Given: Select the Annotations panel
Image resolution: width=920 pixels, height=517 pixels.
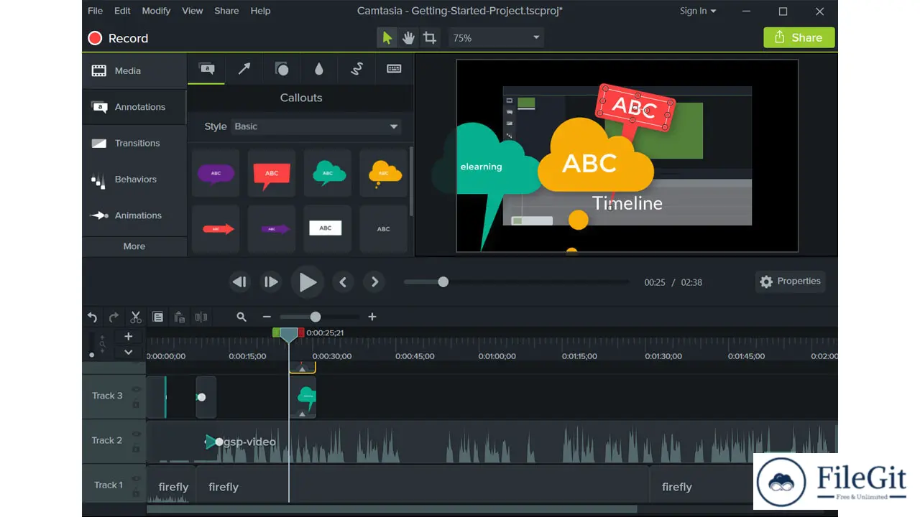Looking at the screenshot, I should point(134,107).
